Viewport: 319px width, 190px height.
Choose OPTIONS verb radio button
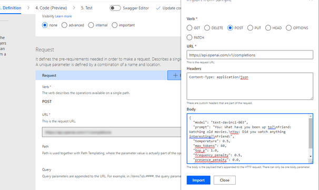[x=288, y=28]
